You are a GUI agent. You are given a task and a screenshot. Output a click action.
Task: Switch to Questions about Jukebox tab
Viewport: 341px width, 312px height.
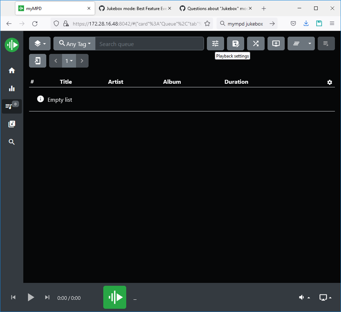[216, 8]
